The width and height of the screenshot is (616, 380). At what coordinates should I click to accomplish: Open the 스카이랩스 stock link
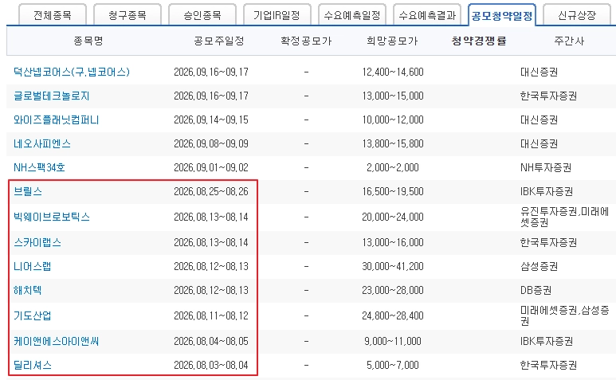(x=37, y=243)
